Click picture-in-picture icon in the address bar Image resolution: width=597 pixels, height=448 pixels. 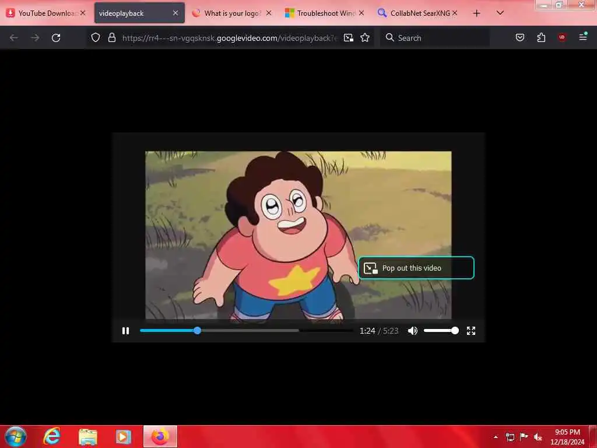point(349,38)
